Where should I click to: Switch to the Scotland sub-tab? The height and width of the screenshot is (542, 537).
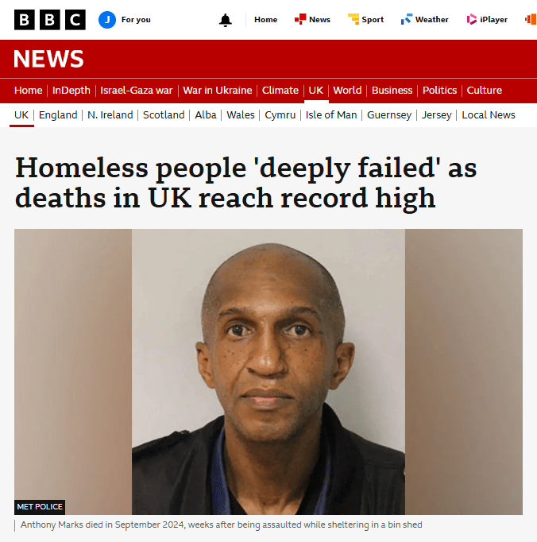tap(164, 114)
